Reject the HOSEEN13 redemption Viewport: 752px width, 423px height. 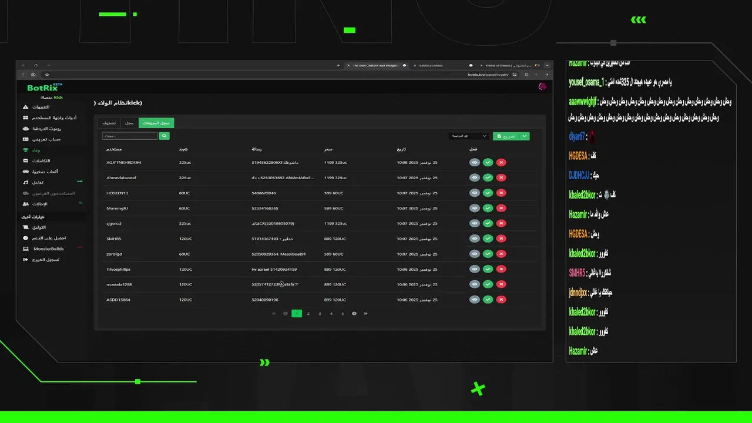pos(501,193)
